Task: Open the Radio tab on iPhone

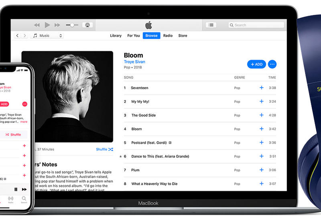Action: 11,199
